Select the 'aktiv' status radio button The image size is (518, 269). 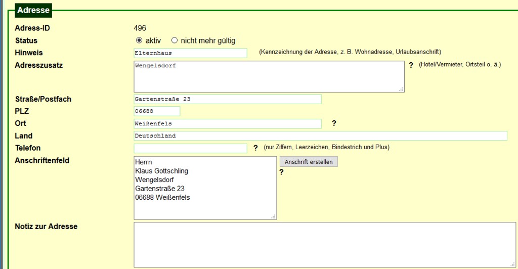tap(139, 40)
